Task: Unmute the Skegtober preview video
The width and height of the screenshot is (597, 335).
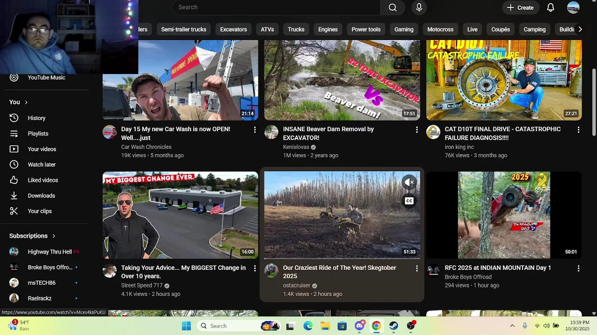Action: [409, 182]
